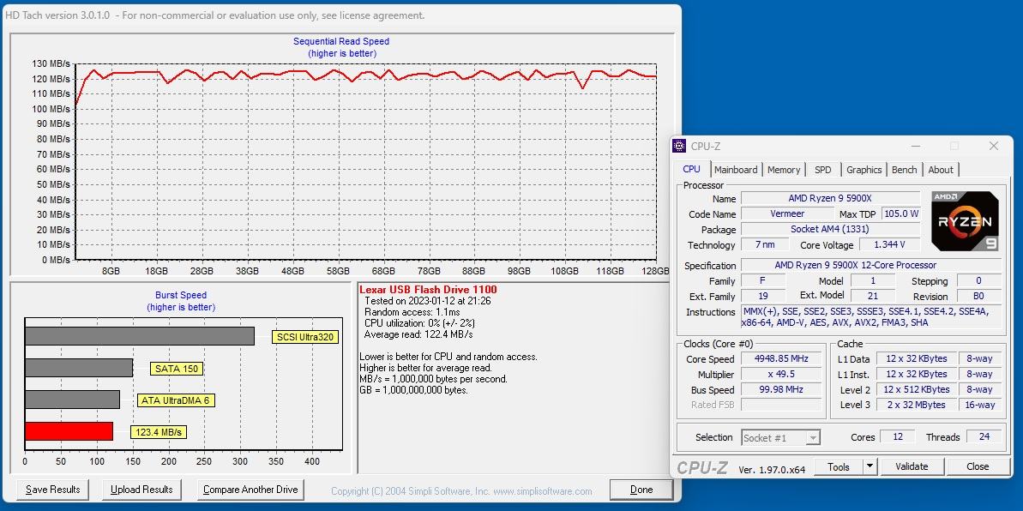
Task: Click the 'Average read: 122.4 MB/s' line
Action: click(418, 334)
